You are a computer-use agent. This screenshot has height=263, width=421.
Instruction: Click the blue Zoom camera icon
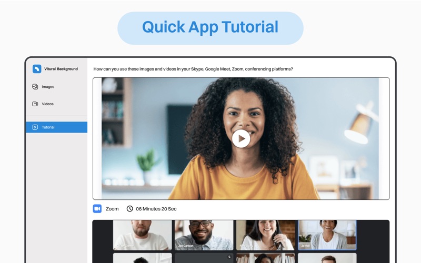tap(97, 208)
